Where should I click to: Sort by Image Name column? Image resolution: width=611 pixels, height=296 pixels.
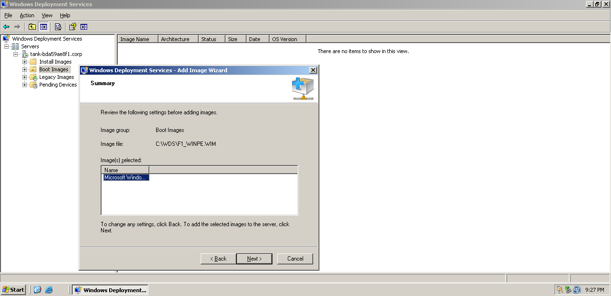click(138, 39)
